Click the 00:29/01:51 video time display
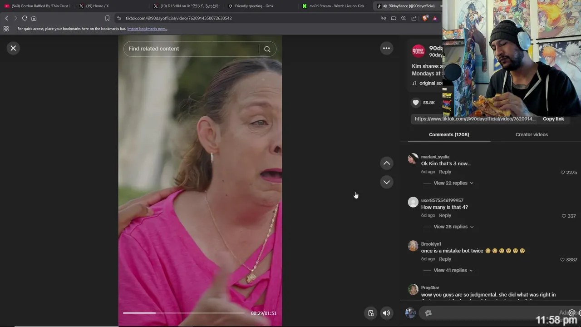Screen dimensions: 581x327 (264, 313)
